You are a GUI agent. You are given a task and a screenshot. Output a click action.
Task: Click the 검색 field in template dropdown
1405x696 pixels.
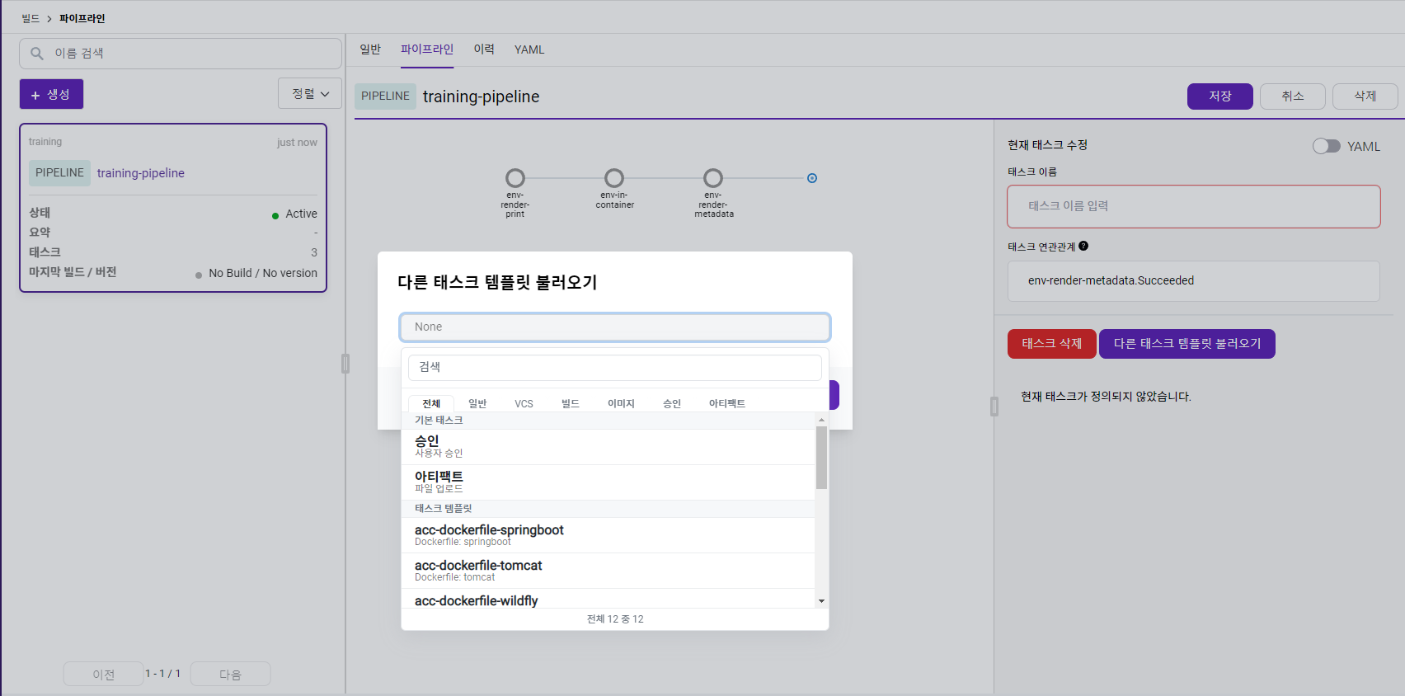point(615,367)
